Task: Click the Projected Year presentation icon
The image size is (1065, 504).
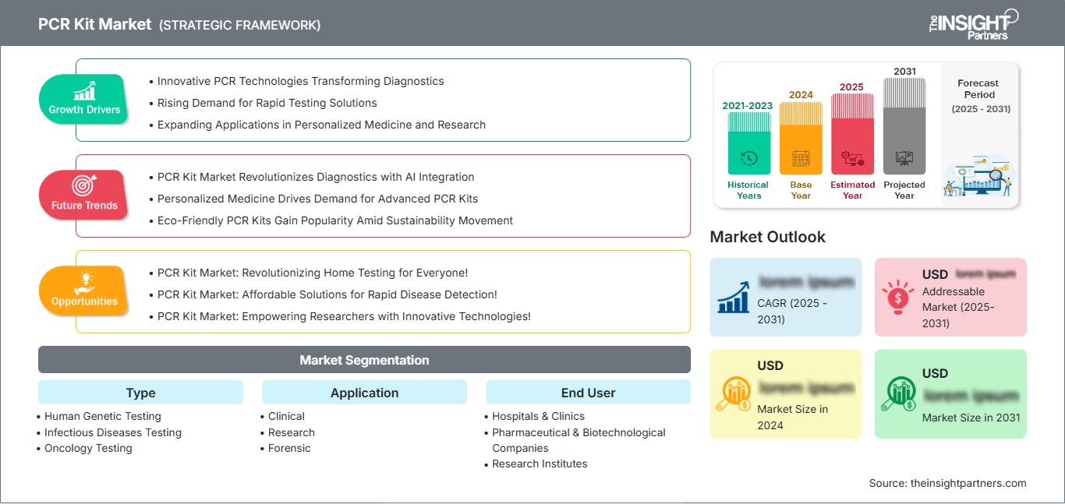Action: 904,159
